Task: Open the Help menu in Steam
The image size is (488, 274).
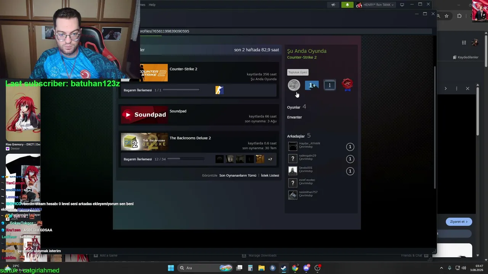Action: (x=152, y=5)
